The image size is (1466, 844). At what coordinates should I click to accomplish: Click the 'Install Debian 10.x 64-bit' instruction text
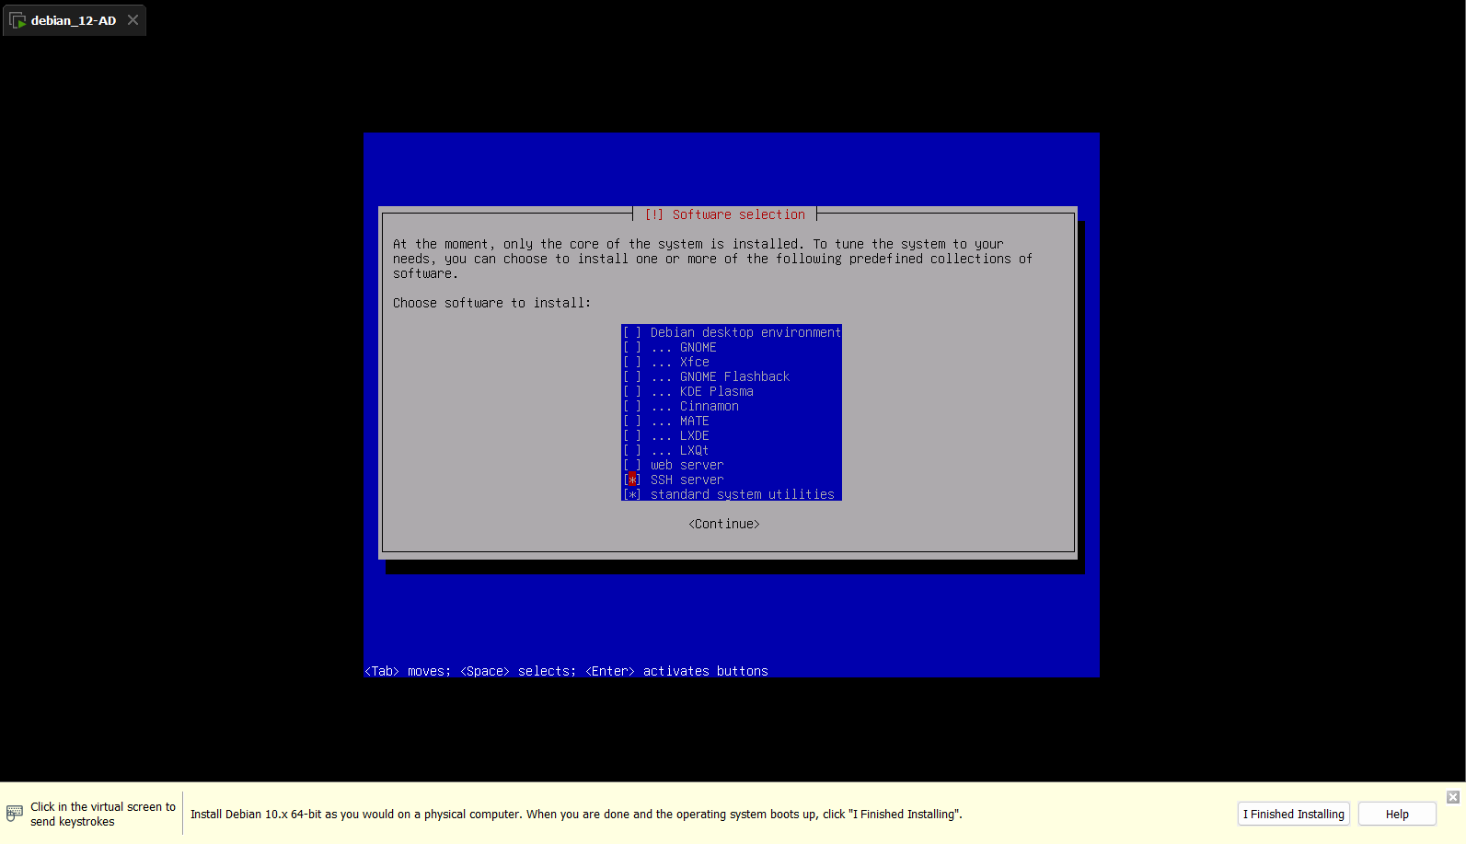click(576, 814)
